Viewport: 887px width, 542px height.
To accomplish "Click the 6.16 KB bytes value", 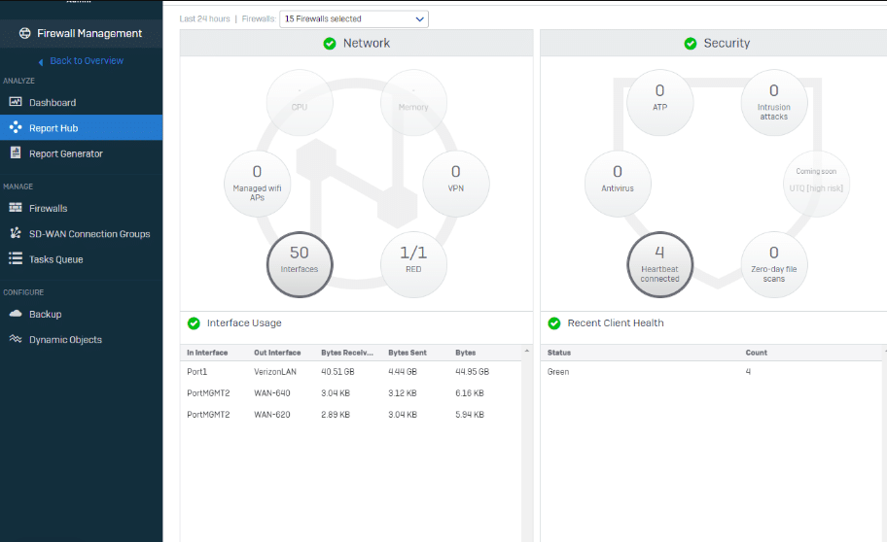I will point(470,393).
